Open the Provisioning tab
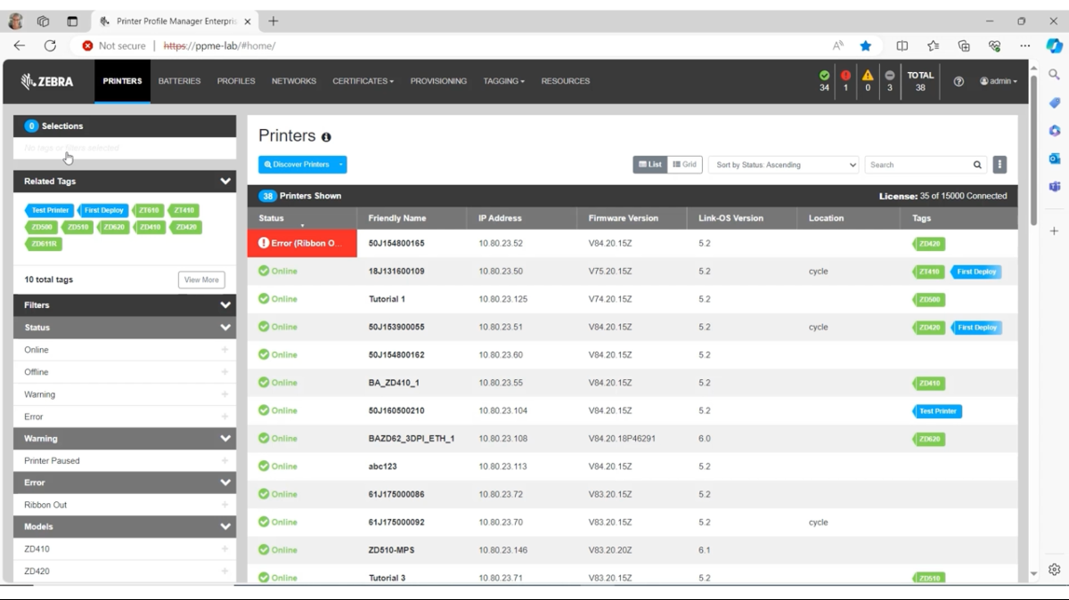This screenshot has height=600, width=1069. 438,81
